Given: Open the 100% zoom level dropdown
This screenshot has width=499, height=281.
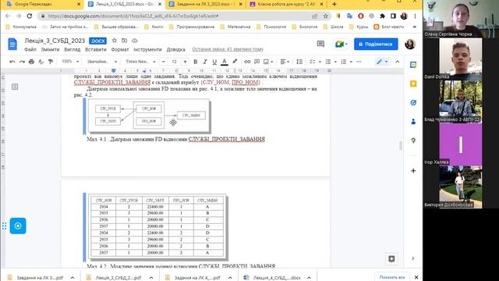Looking at the screenshot, I should [x=70, y=62].
